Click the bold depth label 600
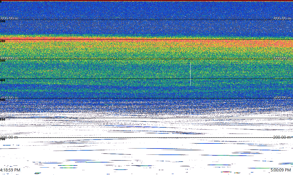The image size is (293, 175). pyautogui.click(x=3, y=119)
